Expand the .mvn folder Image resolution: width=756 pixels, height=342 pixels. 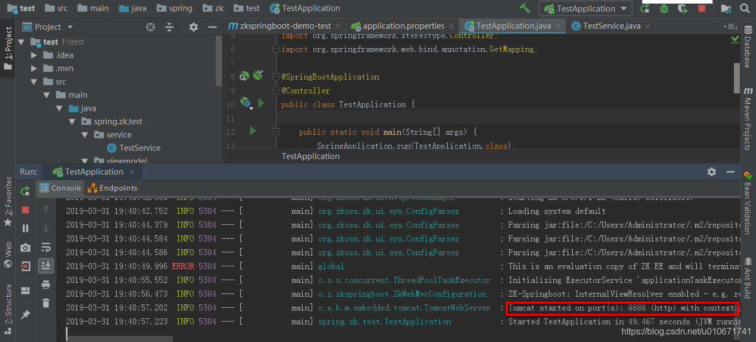pos(34,69)
